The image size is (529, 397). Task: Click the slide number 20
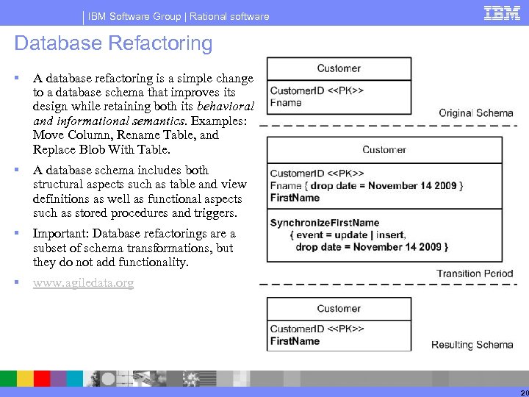(x=525, y=393)
